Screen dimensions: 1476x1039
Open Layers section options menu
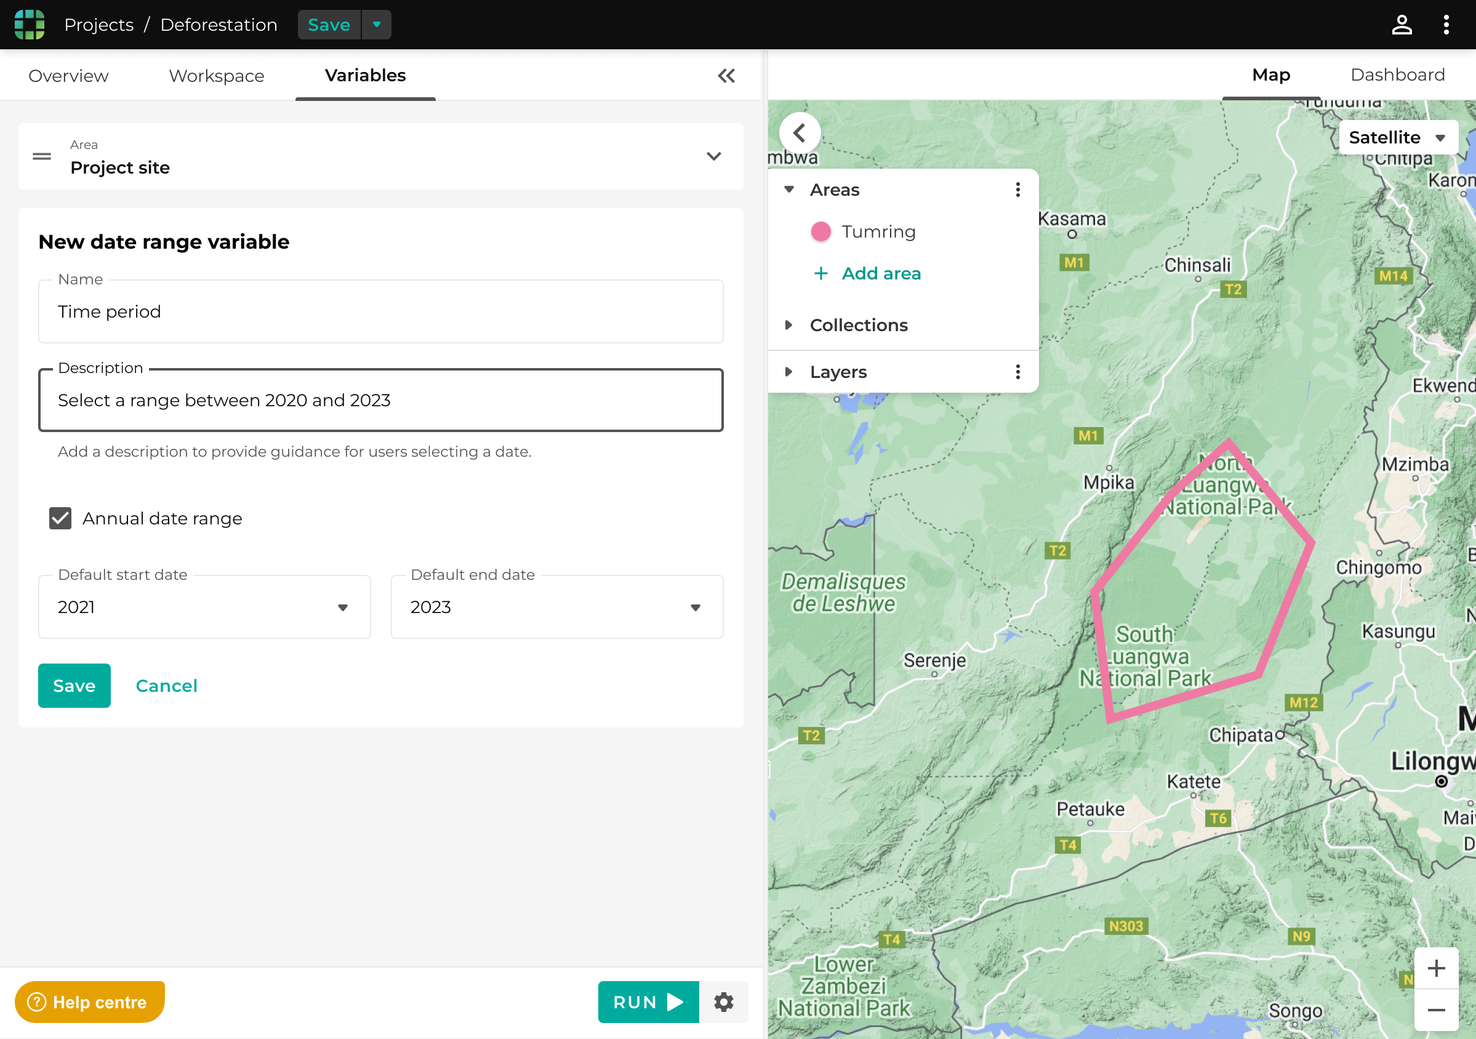[1017, 372]
